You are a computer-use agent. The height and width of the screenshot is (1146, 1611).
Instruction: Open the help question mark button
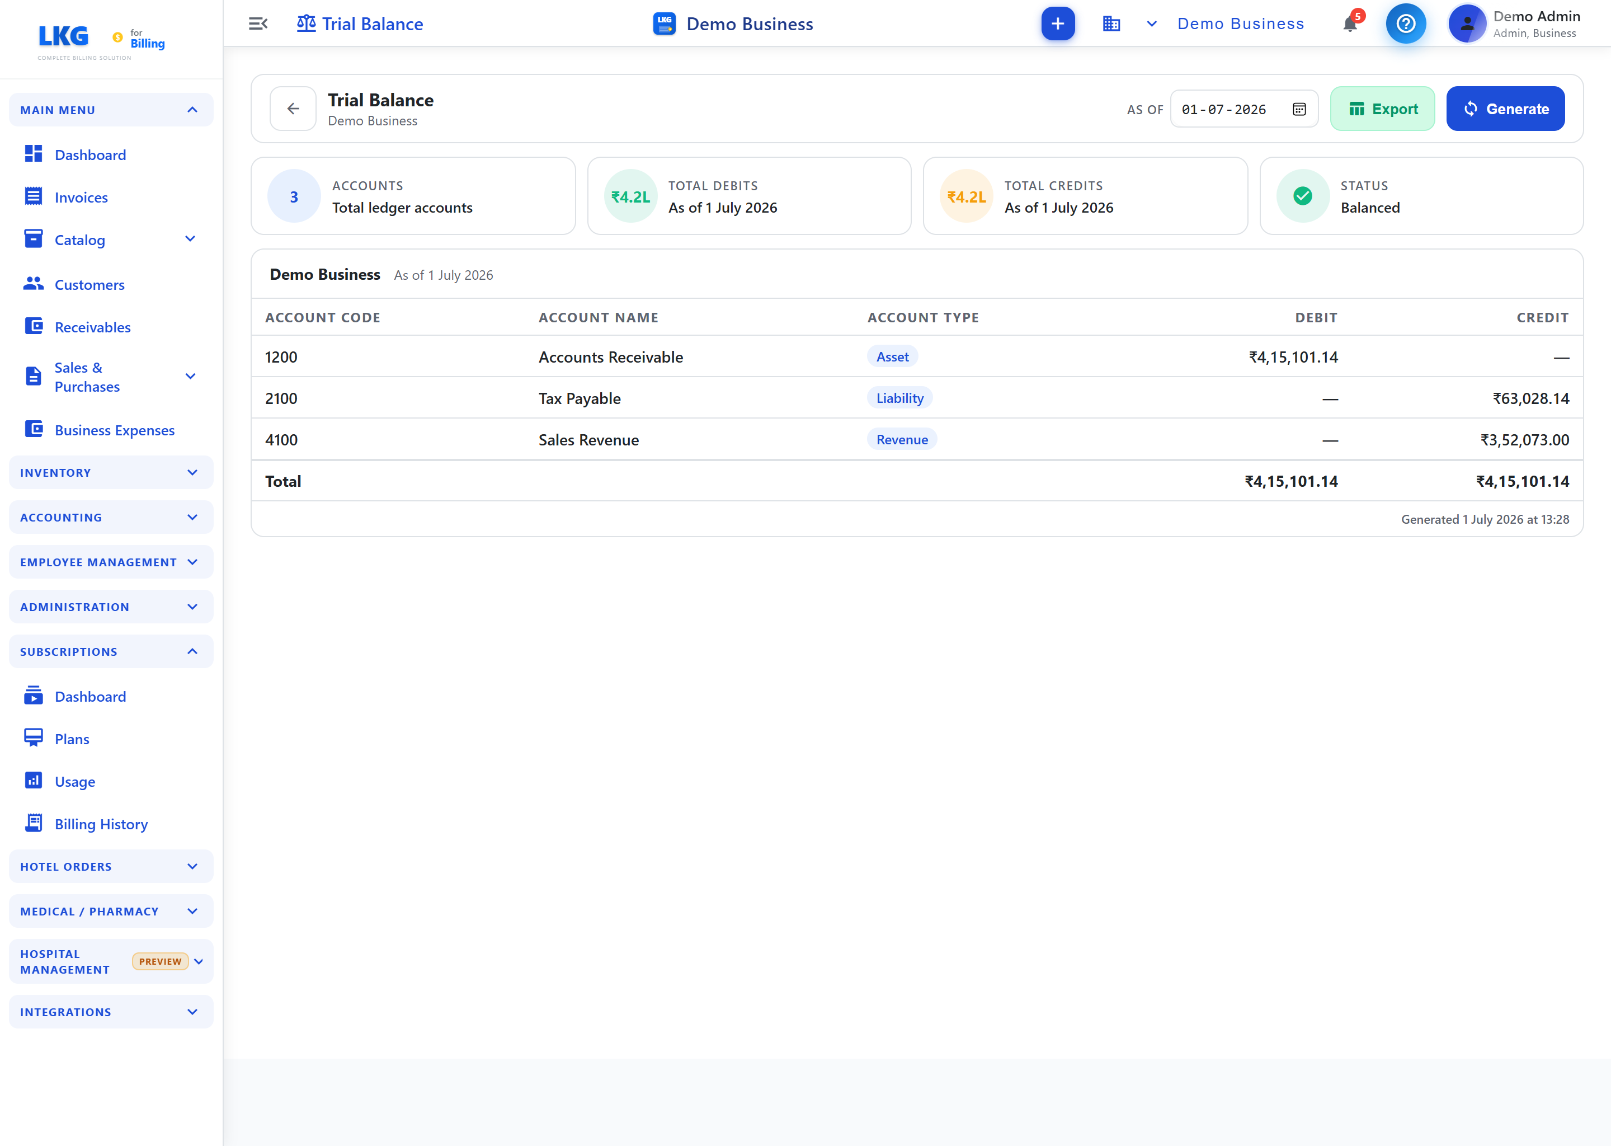point(1405,24)
